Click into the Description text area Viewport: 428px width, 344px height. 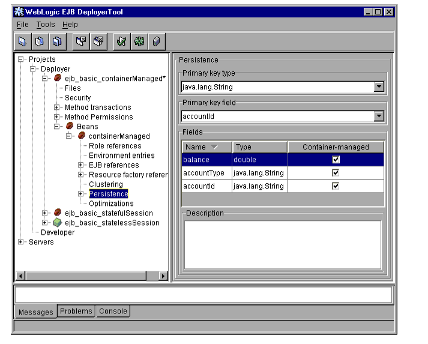pyautogui.click(x=283, y=245)
